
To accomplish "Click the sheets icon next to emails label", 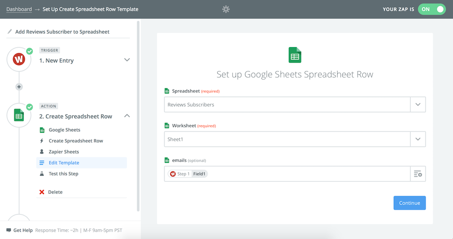I will coord(167,160).
